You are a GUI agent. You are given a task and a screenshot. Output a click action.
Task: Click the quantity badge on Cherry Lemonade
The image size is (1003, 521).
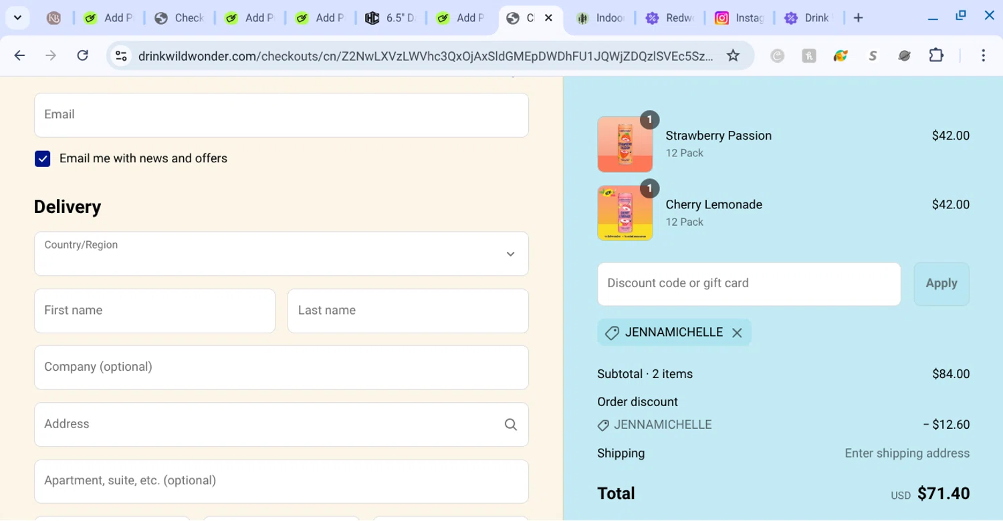[649, 188]
